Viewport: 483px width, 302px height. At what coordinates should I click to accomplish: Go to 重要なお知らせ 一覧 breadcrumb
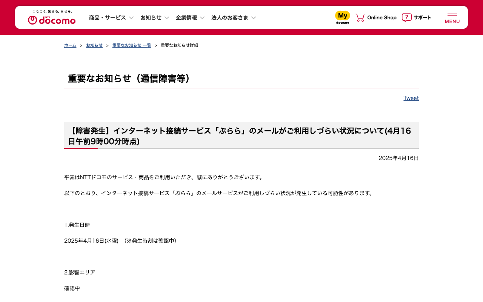click(132, 45)
